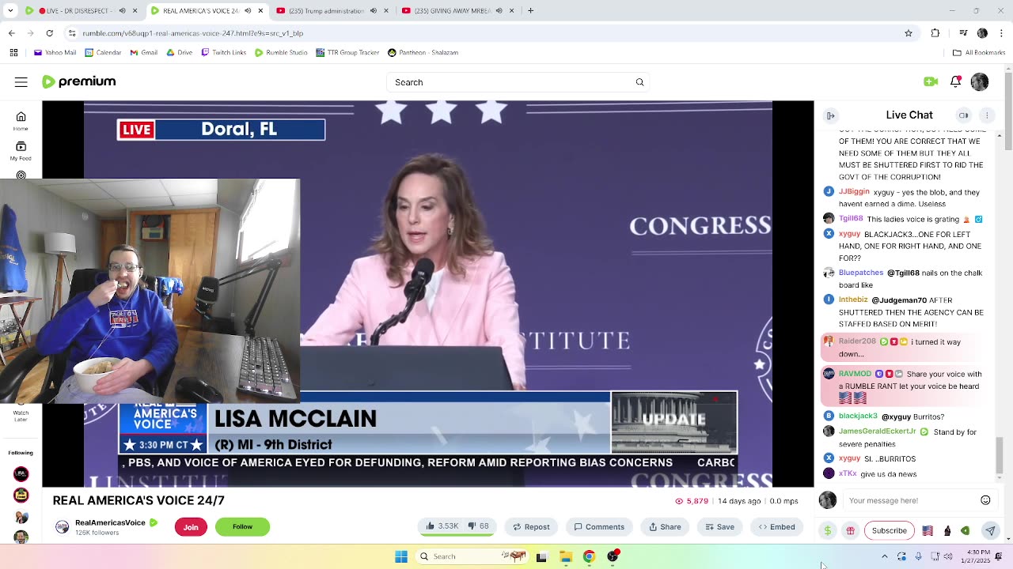
Task: Open My Feed in the left sidebar
Action: point(21,150)
